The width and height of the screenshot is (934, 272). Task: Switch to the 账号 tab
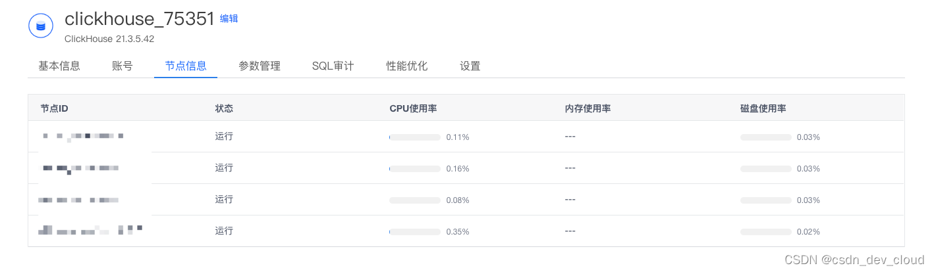point(123,66)
